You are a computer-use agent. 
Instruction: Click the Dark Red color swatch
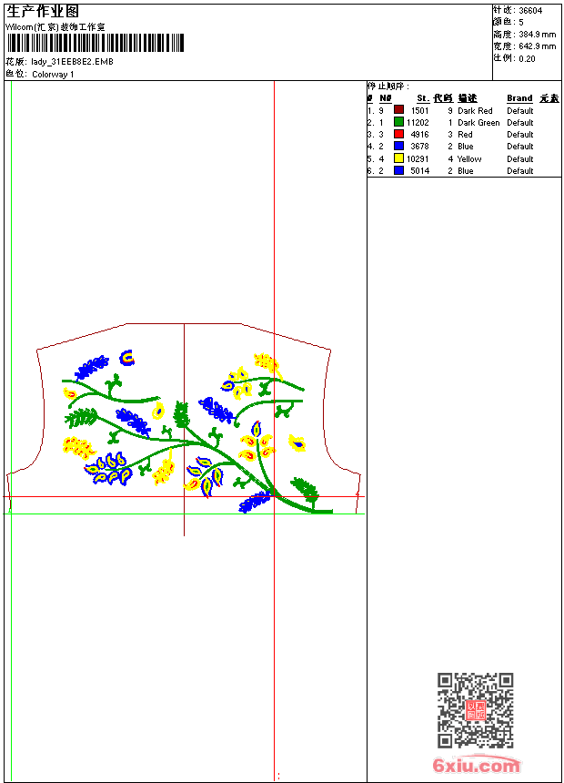click(398, 110)
